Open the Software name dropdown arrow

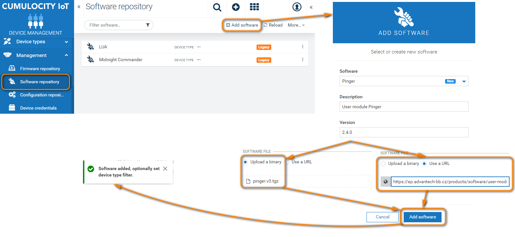point(464,81)
